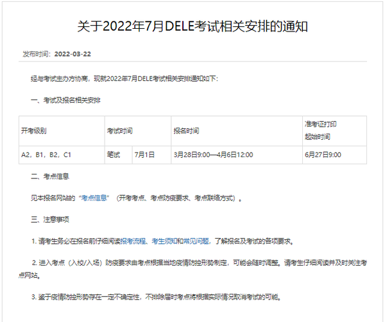The height and width of the screenshot is (322, 385).
Task: Click the cell A2, B1, B2, C1
Action: tap(62, 155)
